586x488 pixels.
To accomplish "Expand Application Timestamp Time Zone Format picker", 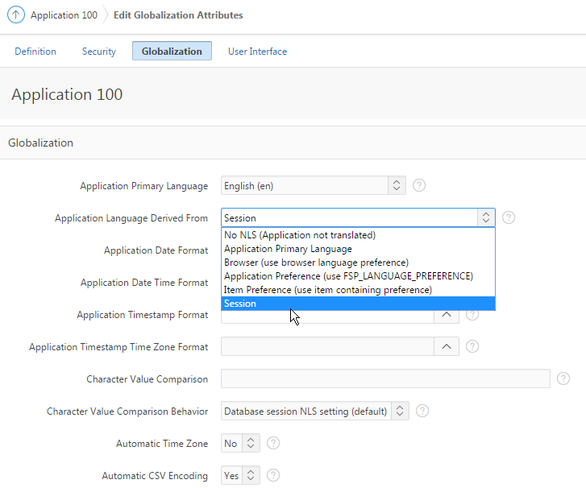I will click(446, 346).
